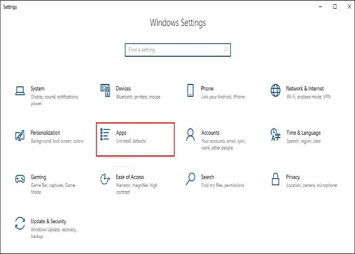
Task: Click 'Wi-Fi, airplane mode, VPN' text
Action: (x=309, y=97)
